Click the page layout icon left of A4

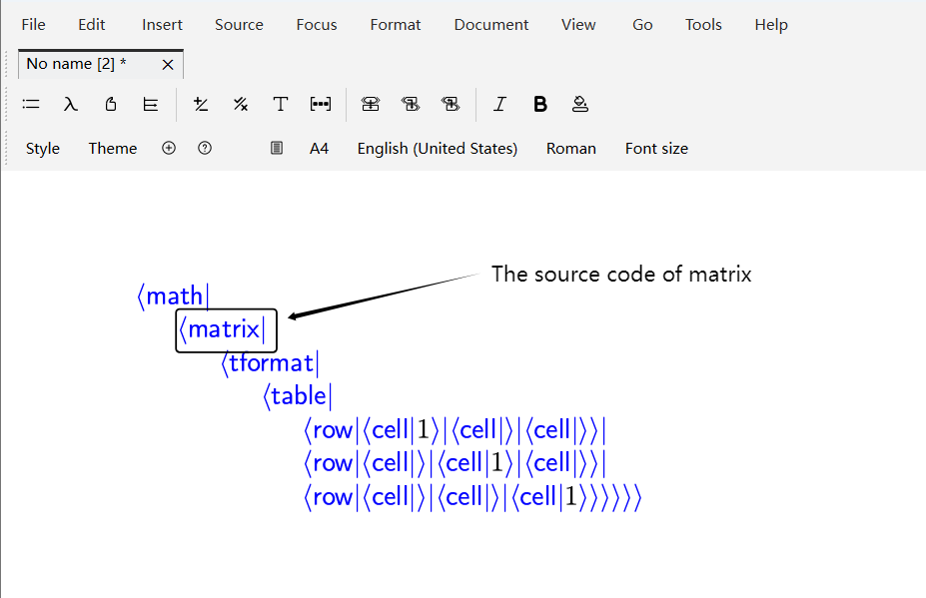277,148
